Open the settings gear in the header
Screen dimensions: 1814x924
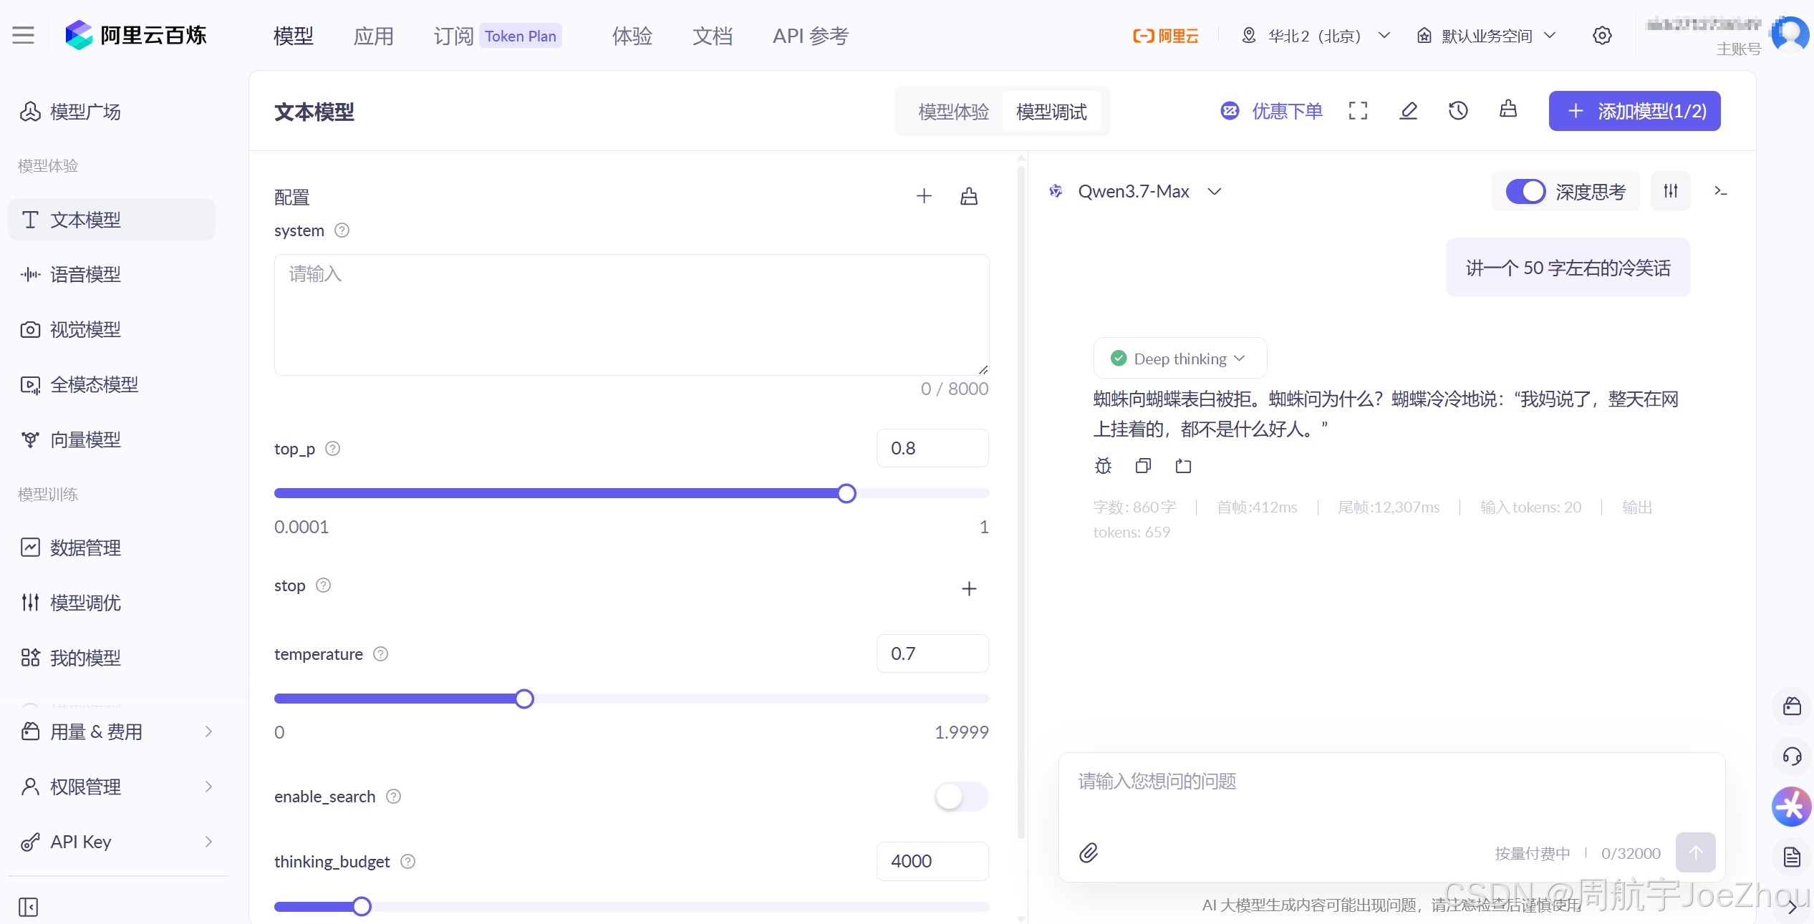click(x=1602, y=35)
